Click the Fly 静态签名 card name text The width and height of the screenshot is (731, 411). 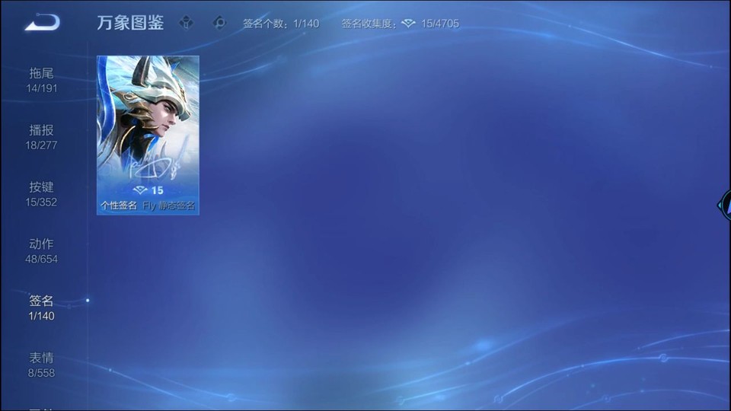(x=168, y=205)
